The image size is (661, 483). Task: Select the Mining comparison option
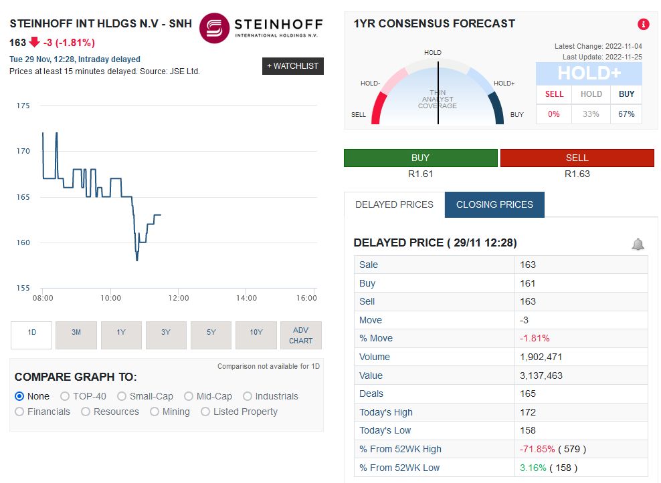(155, 412)
